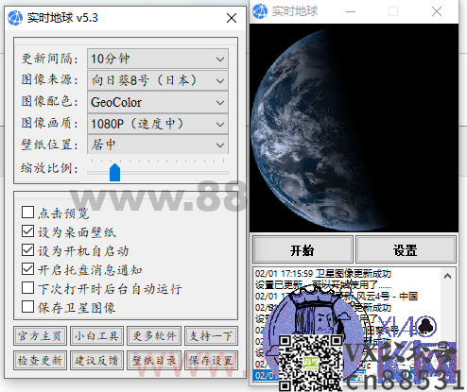Screen dimensions: 467x392
Task: Click the 保存设置 button
Action: tap(211, 360)
